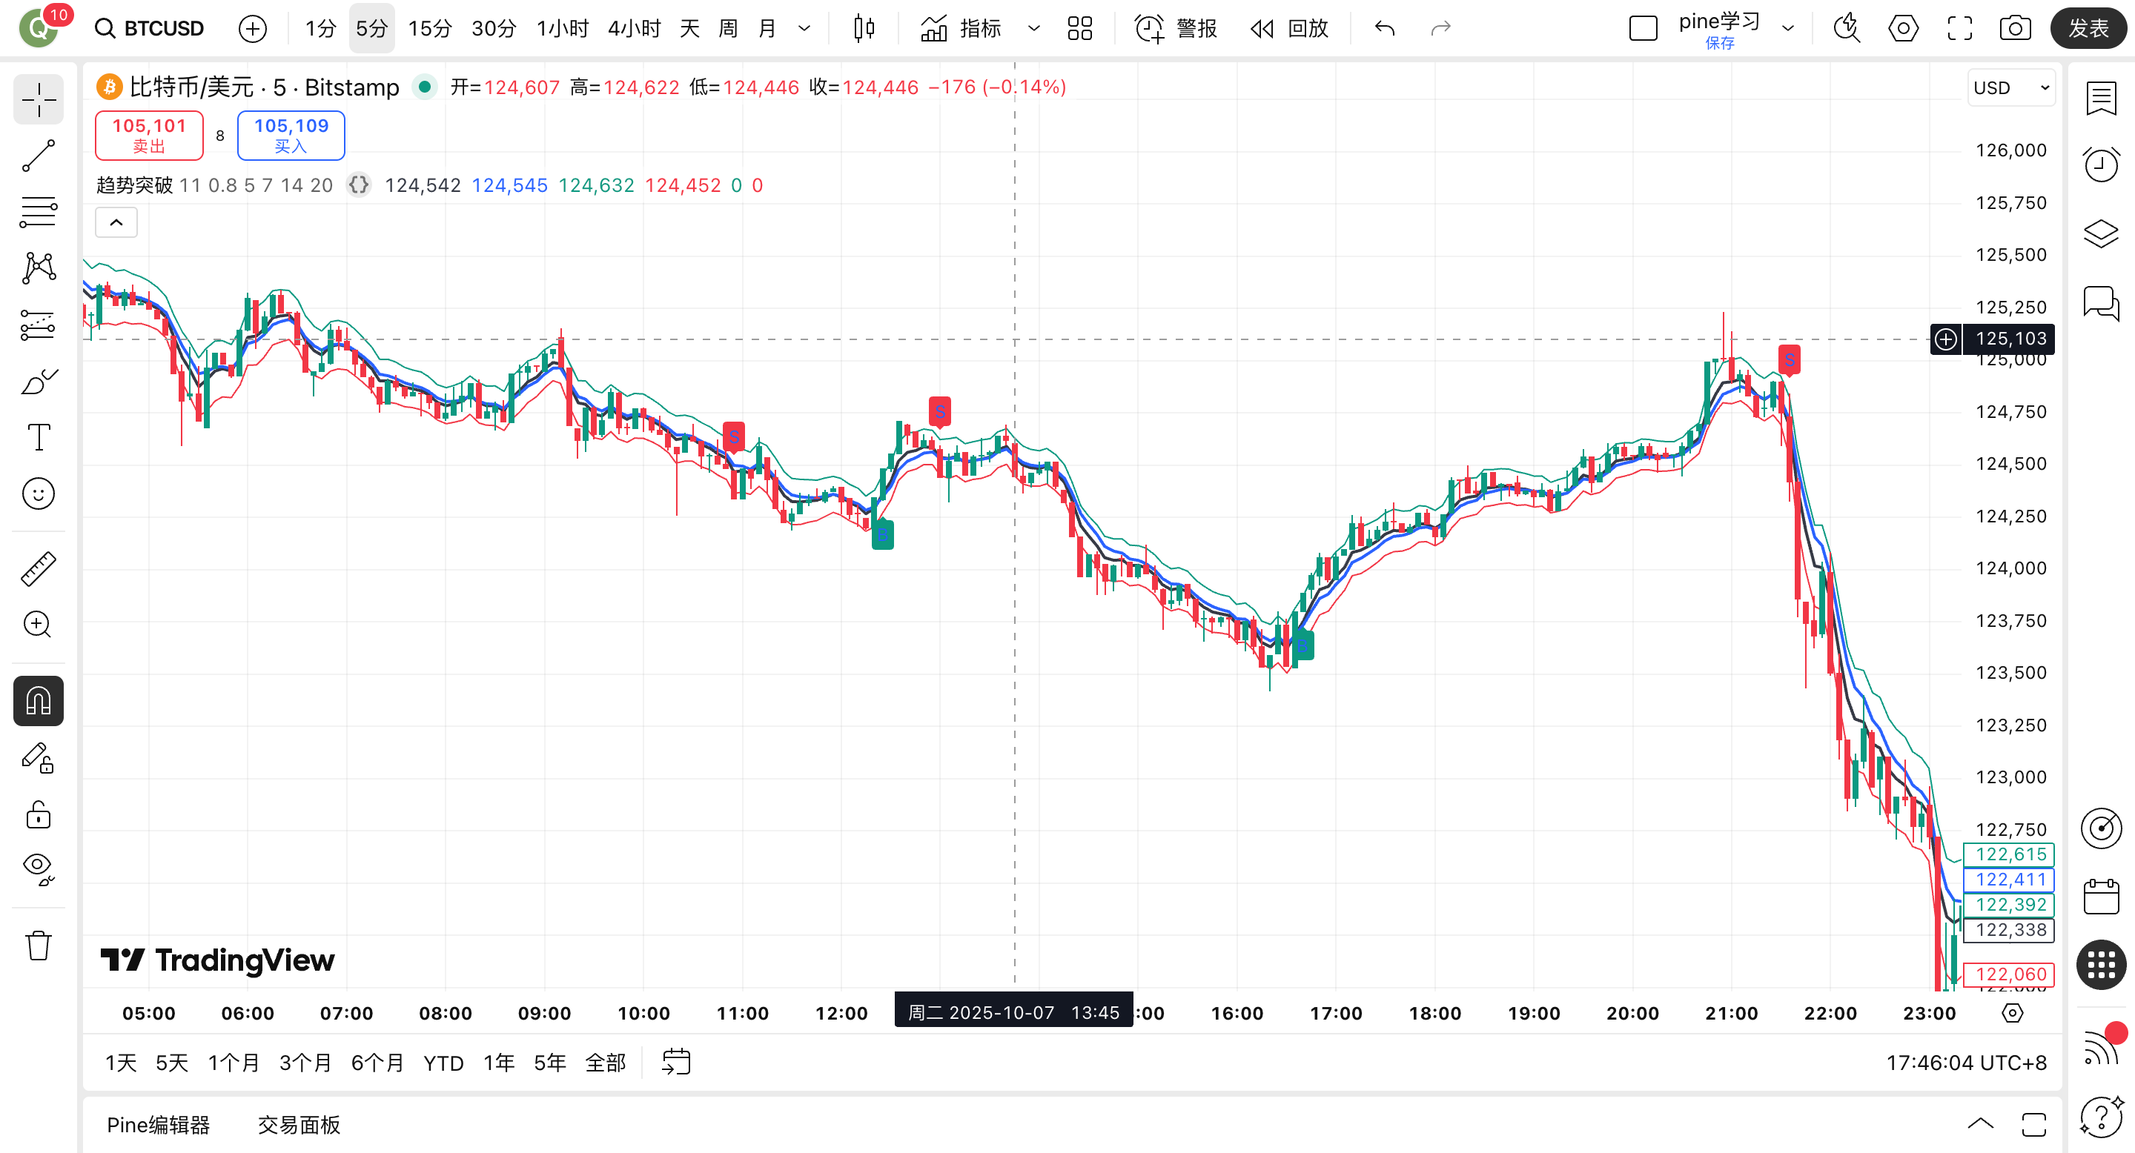Click the 发表 publish button
Screen dimensions: 2135x1153
2087,28
